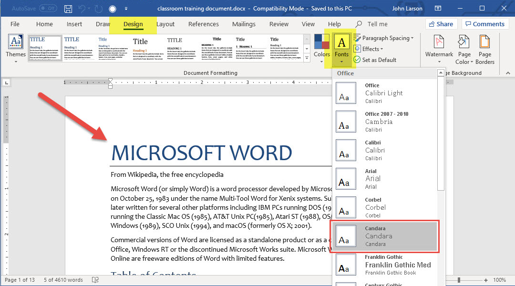The image size is (515, 286).
Task: Open the Comments button
Action: coord(484,24)
